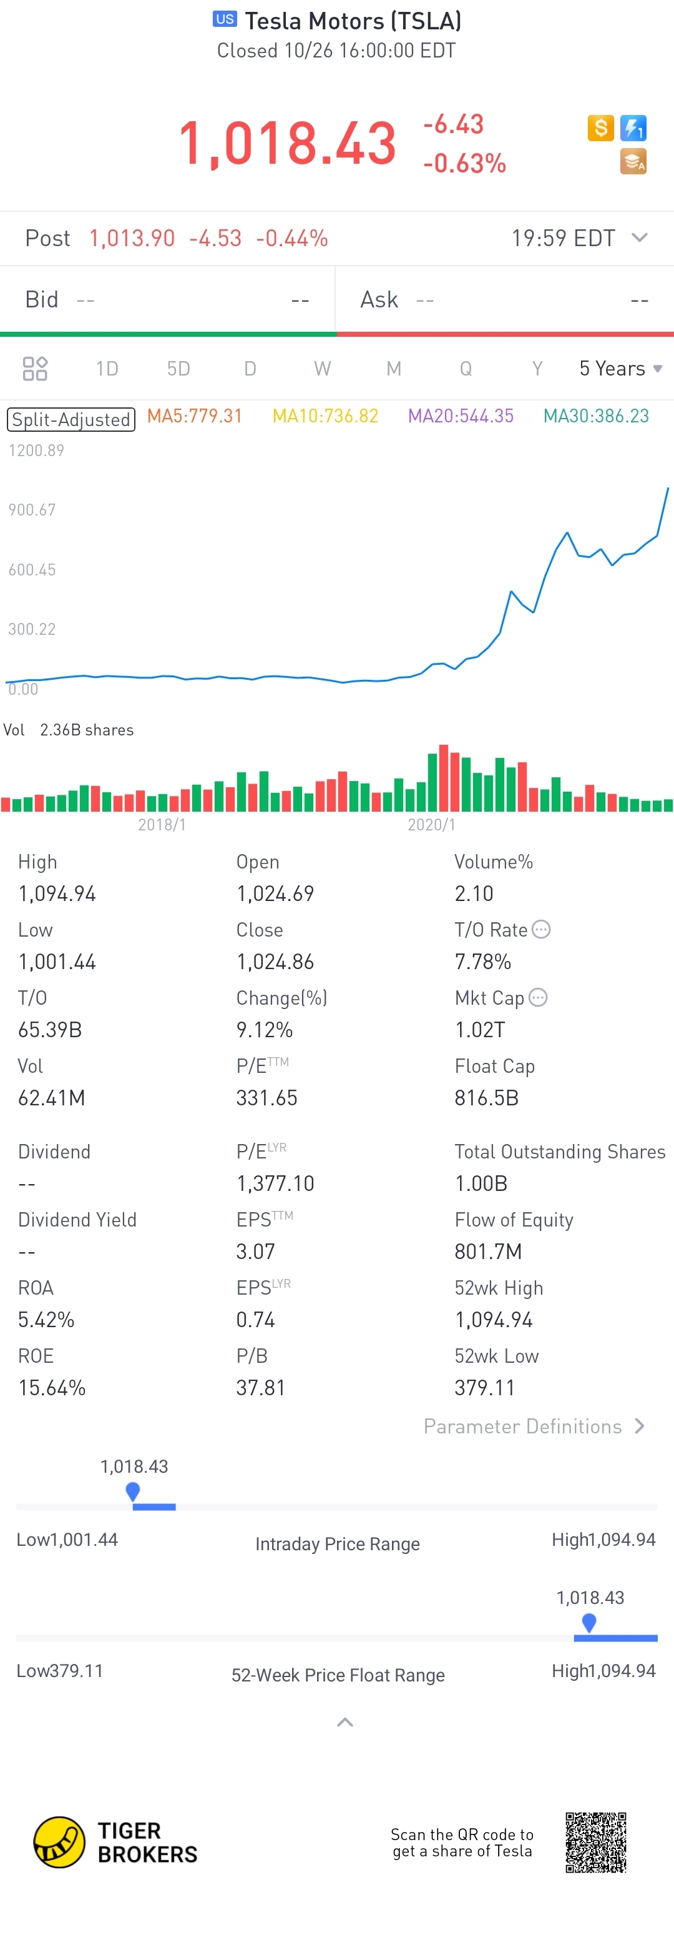Viewport: 674px width, 1937px height.
Task: Tap the Scan the QR code text
Action: pyautogui.click(x=462, y=1842)
